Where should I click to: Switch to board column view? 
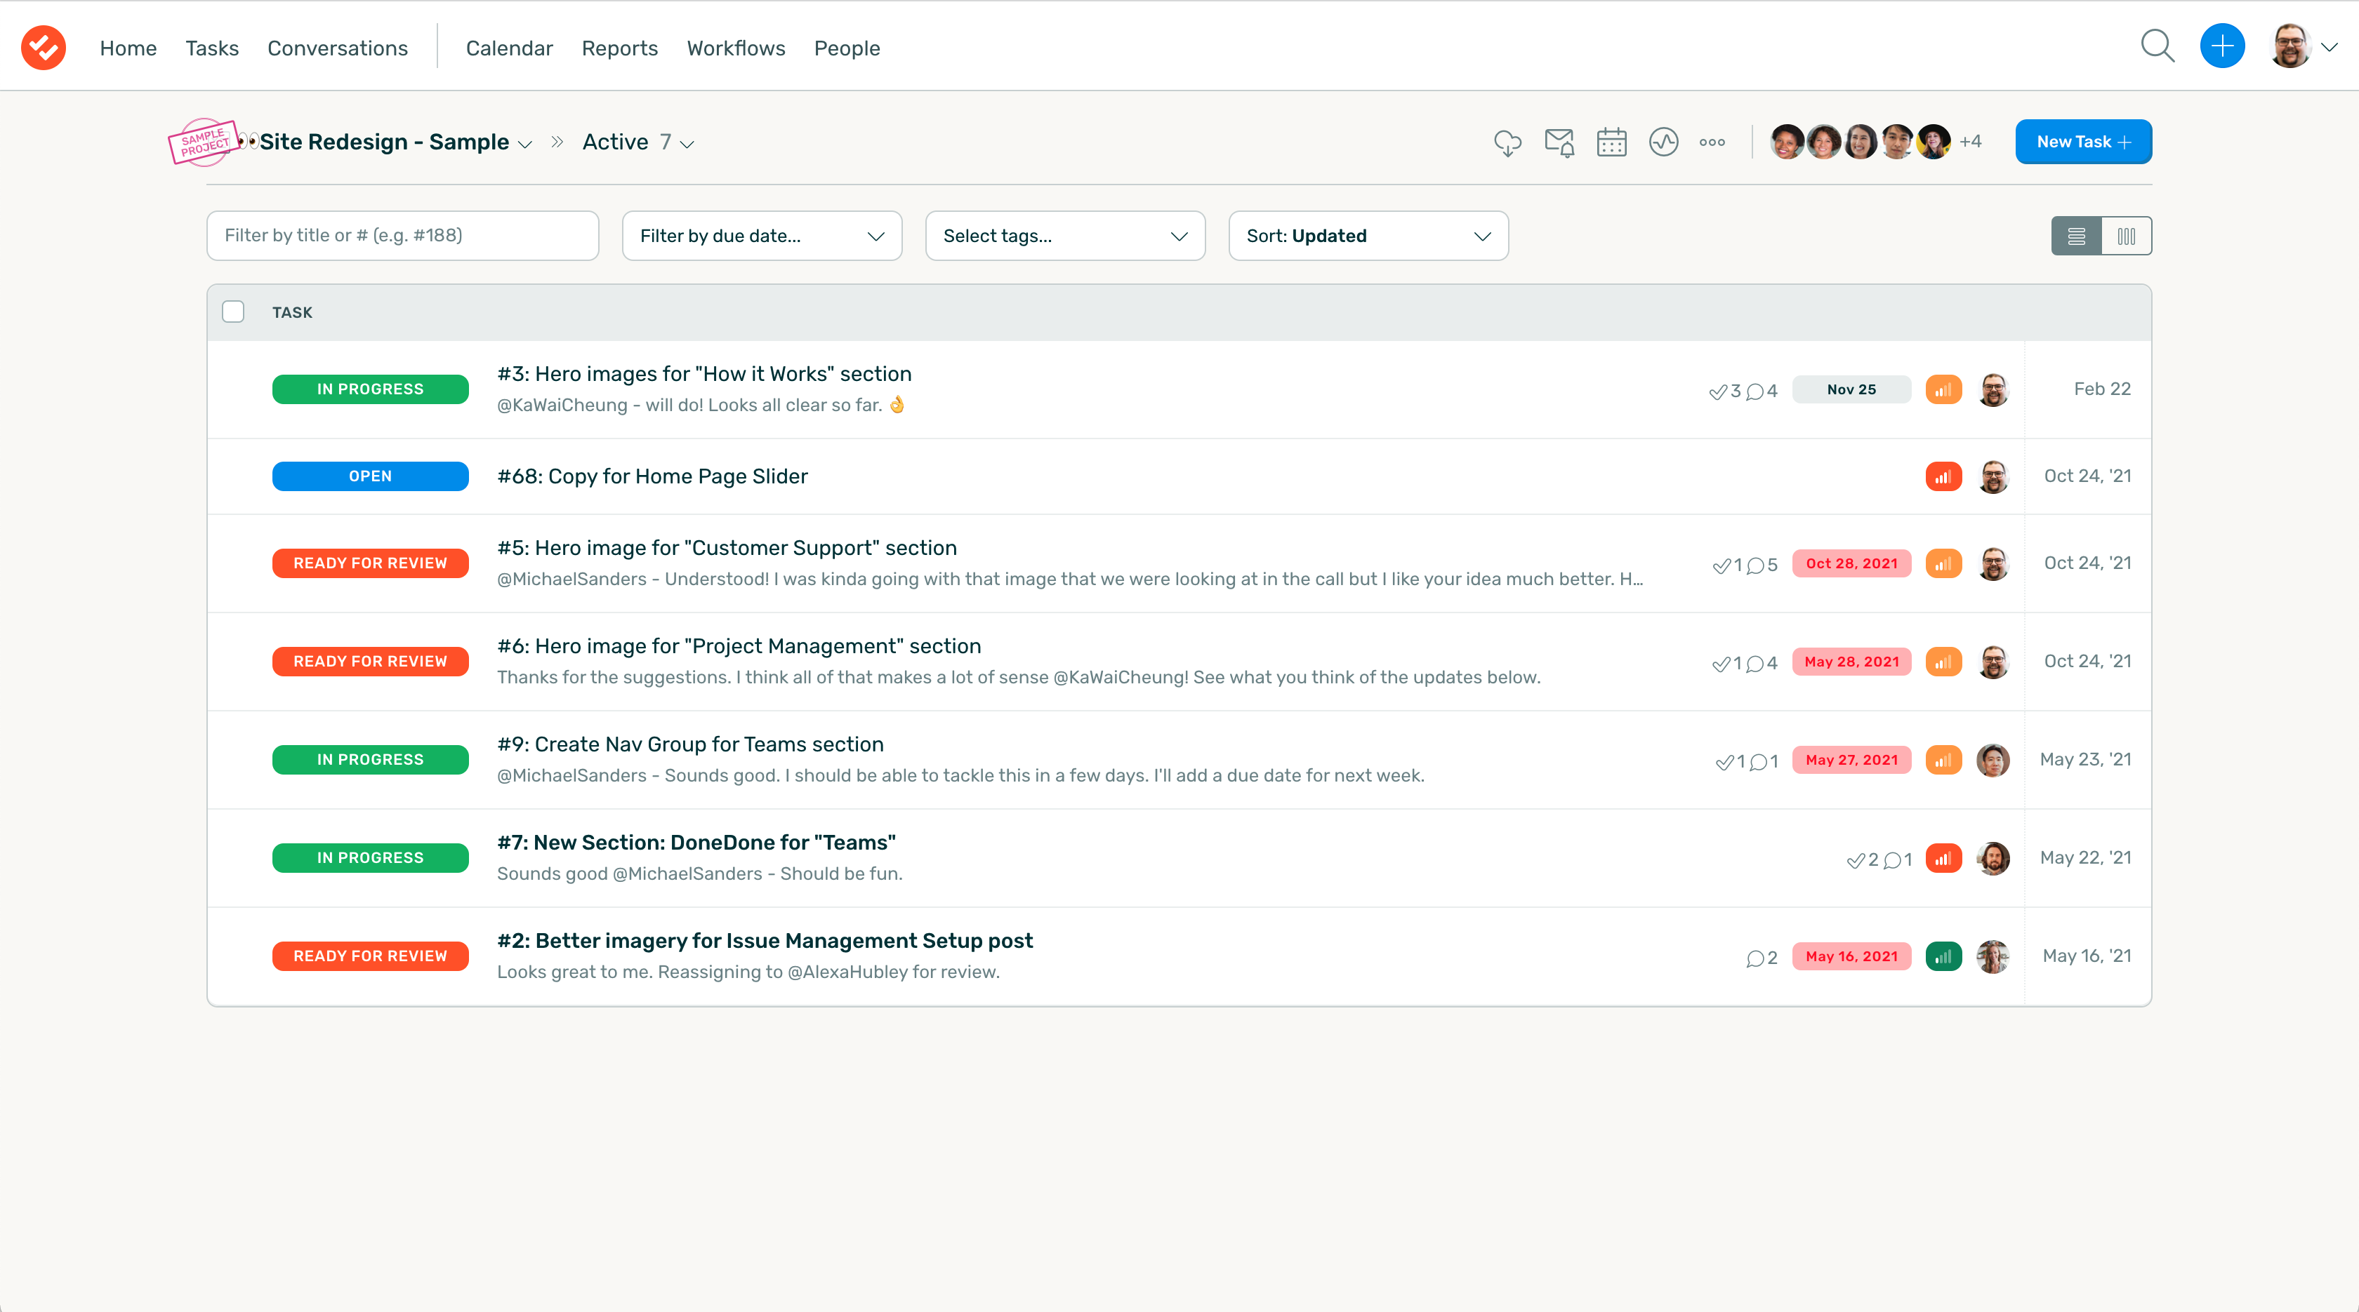[x=2127, y=236]
